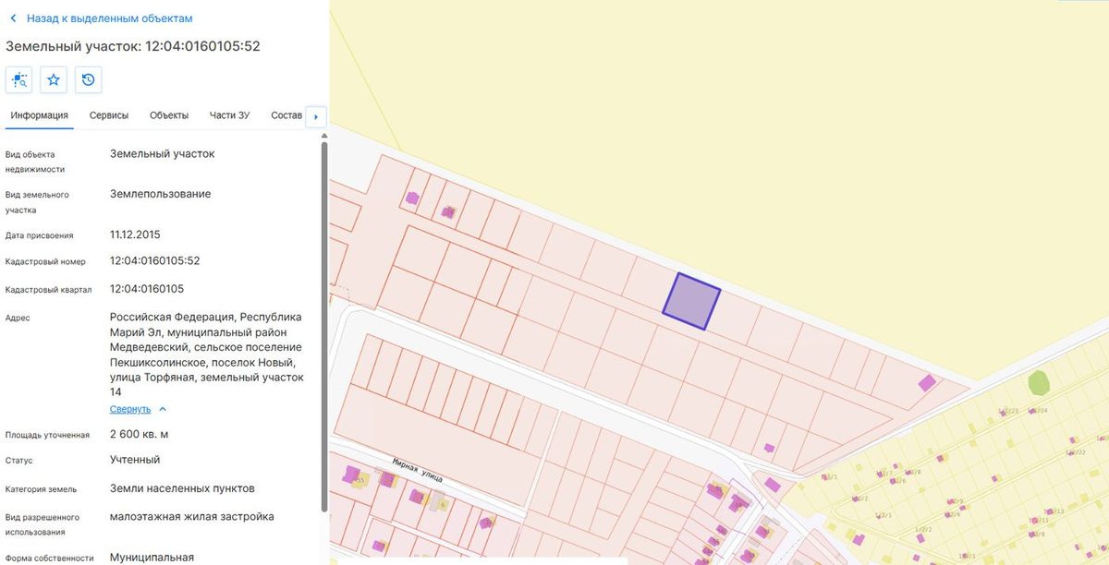Screen dimensions: 1109x565
Task: Click status value Учтенный
Action: point(135,459)
